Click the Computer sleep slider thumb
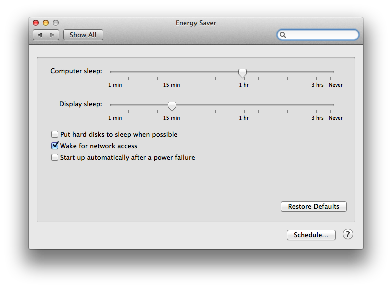Viewport: 392px width, 289px height. 242,73
